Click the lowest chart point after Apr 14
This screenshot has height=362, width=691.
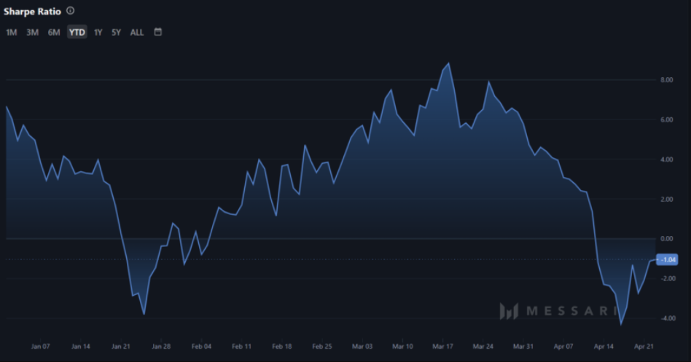[x=621, y=325]
